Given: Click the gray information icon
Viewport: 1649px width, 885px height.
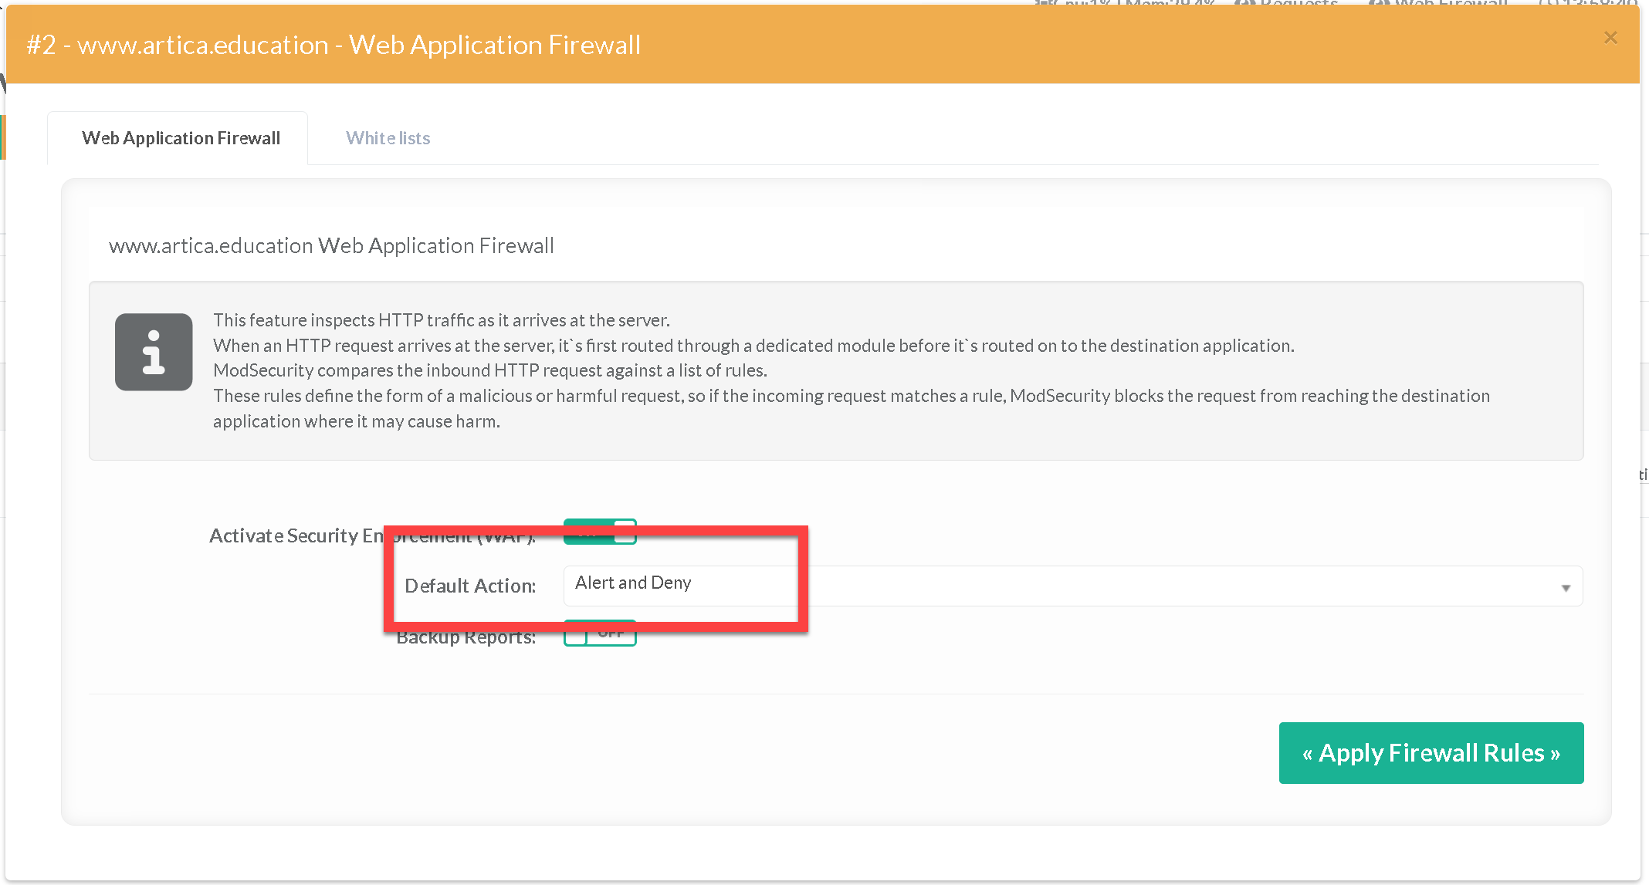Looking at the screenshot, I should tap(154, 352).
